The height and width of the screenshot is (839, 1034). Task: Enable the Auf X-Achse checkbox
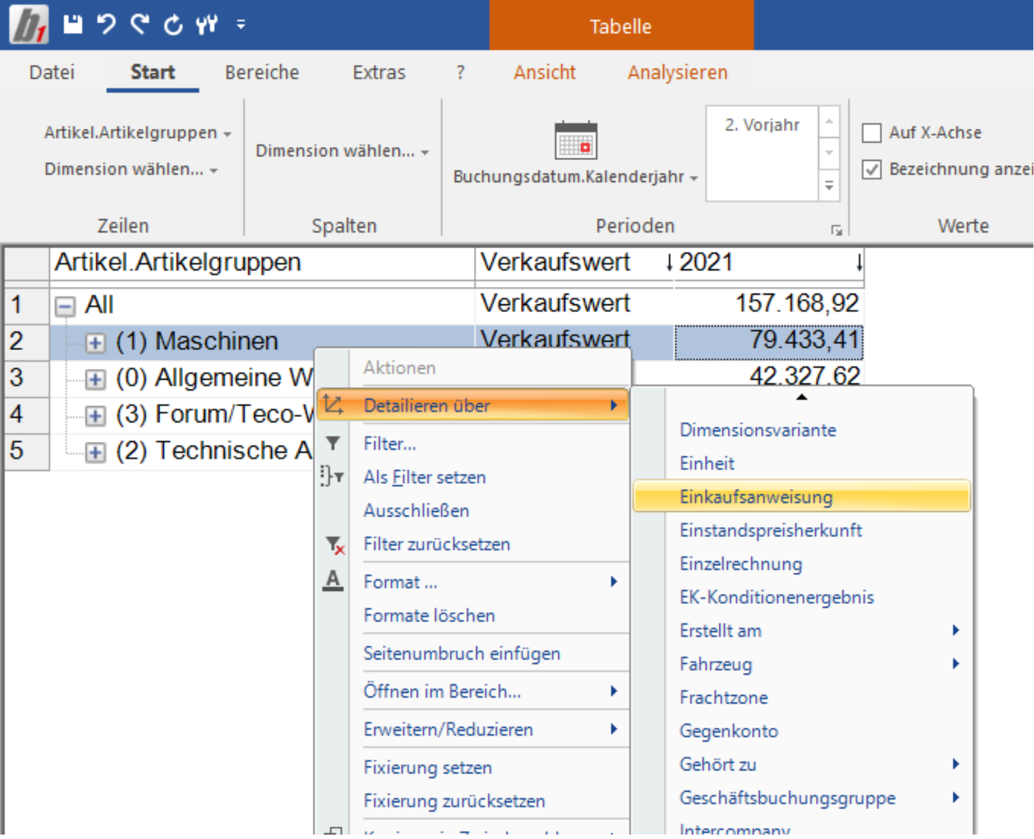click(871, 133)
